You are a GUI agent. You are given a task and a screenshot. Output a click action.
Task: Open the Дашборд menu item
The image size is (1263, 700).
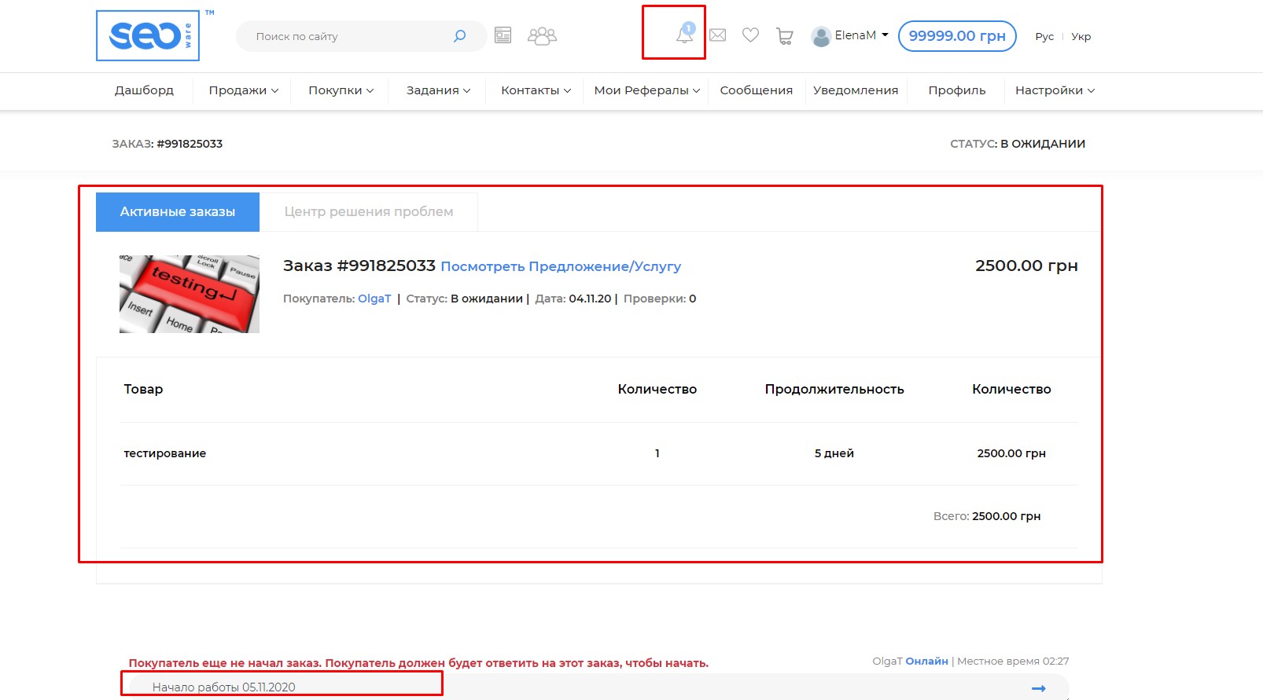(144, 90)
